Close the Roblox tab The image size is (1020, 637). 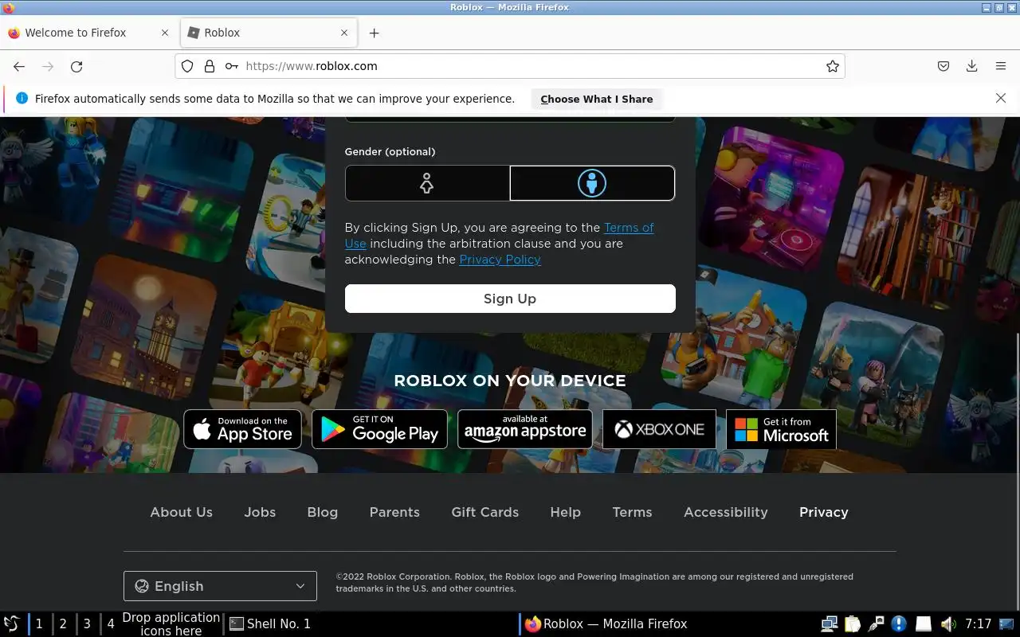(x=344, y=33)
